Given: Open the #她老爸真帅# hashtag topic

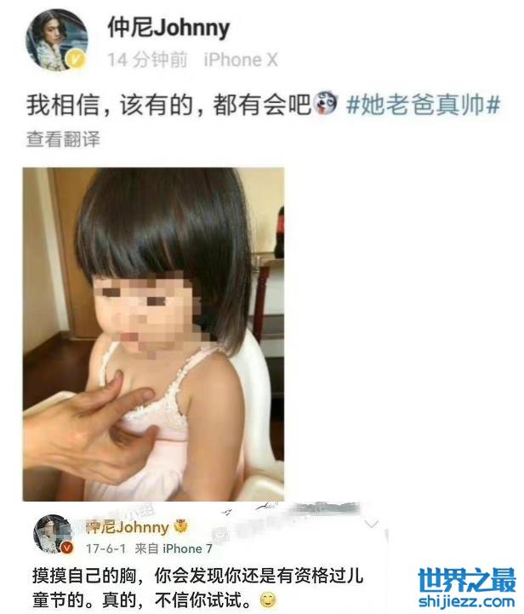Looking at the screenshot, I should [x=423, y=105].
